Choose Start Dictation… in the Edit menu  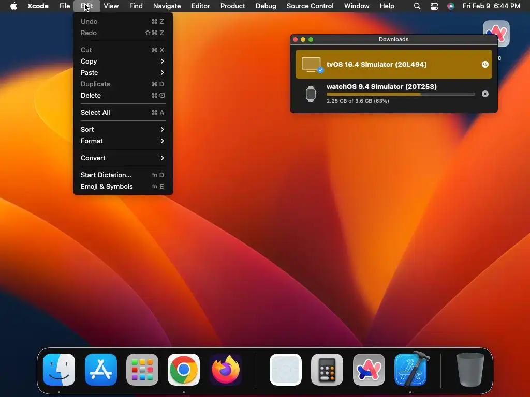click(123, 175)
